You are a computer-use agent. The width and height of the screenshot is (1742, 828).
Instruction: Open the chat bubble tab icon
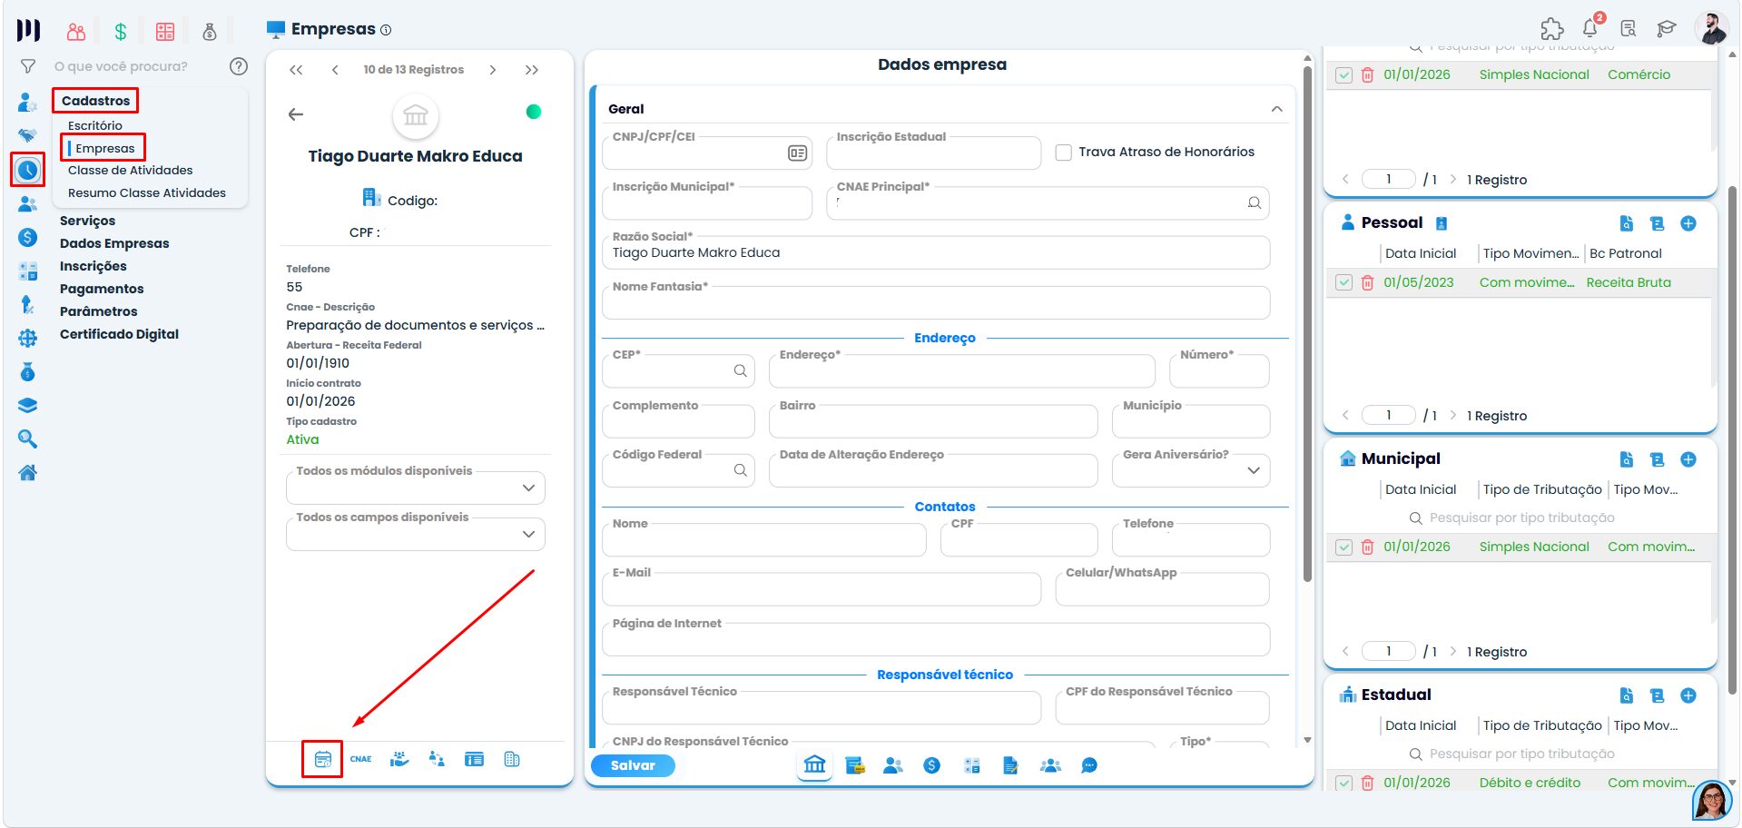coord(1089,765)
